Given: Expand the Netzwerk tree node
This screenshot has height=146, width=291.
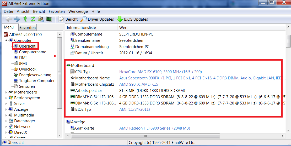Looking at the screenshot, I should coord(6,127).
